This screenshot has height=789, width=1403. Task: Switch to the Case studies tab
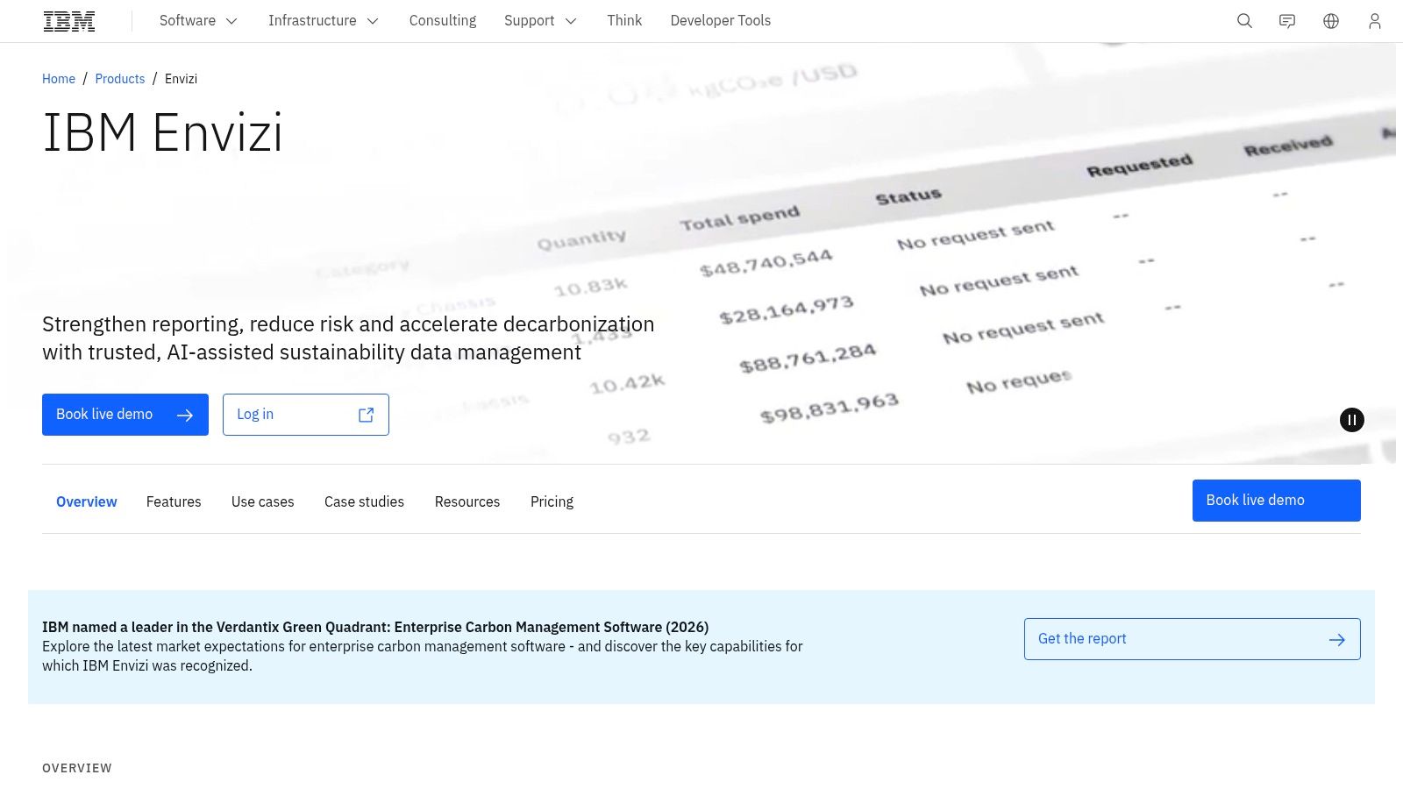coord(364,501)
